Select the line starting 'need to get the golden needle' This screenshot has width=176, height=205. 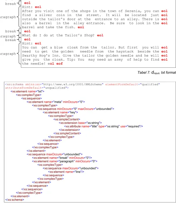coord(95,51)
